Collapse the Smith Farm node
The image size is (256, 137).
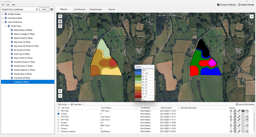click(x=6, y=26)
